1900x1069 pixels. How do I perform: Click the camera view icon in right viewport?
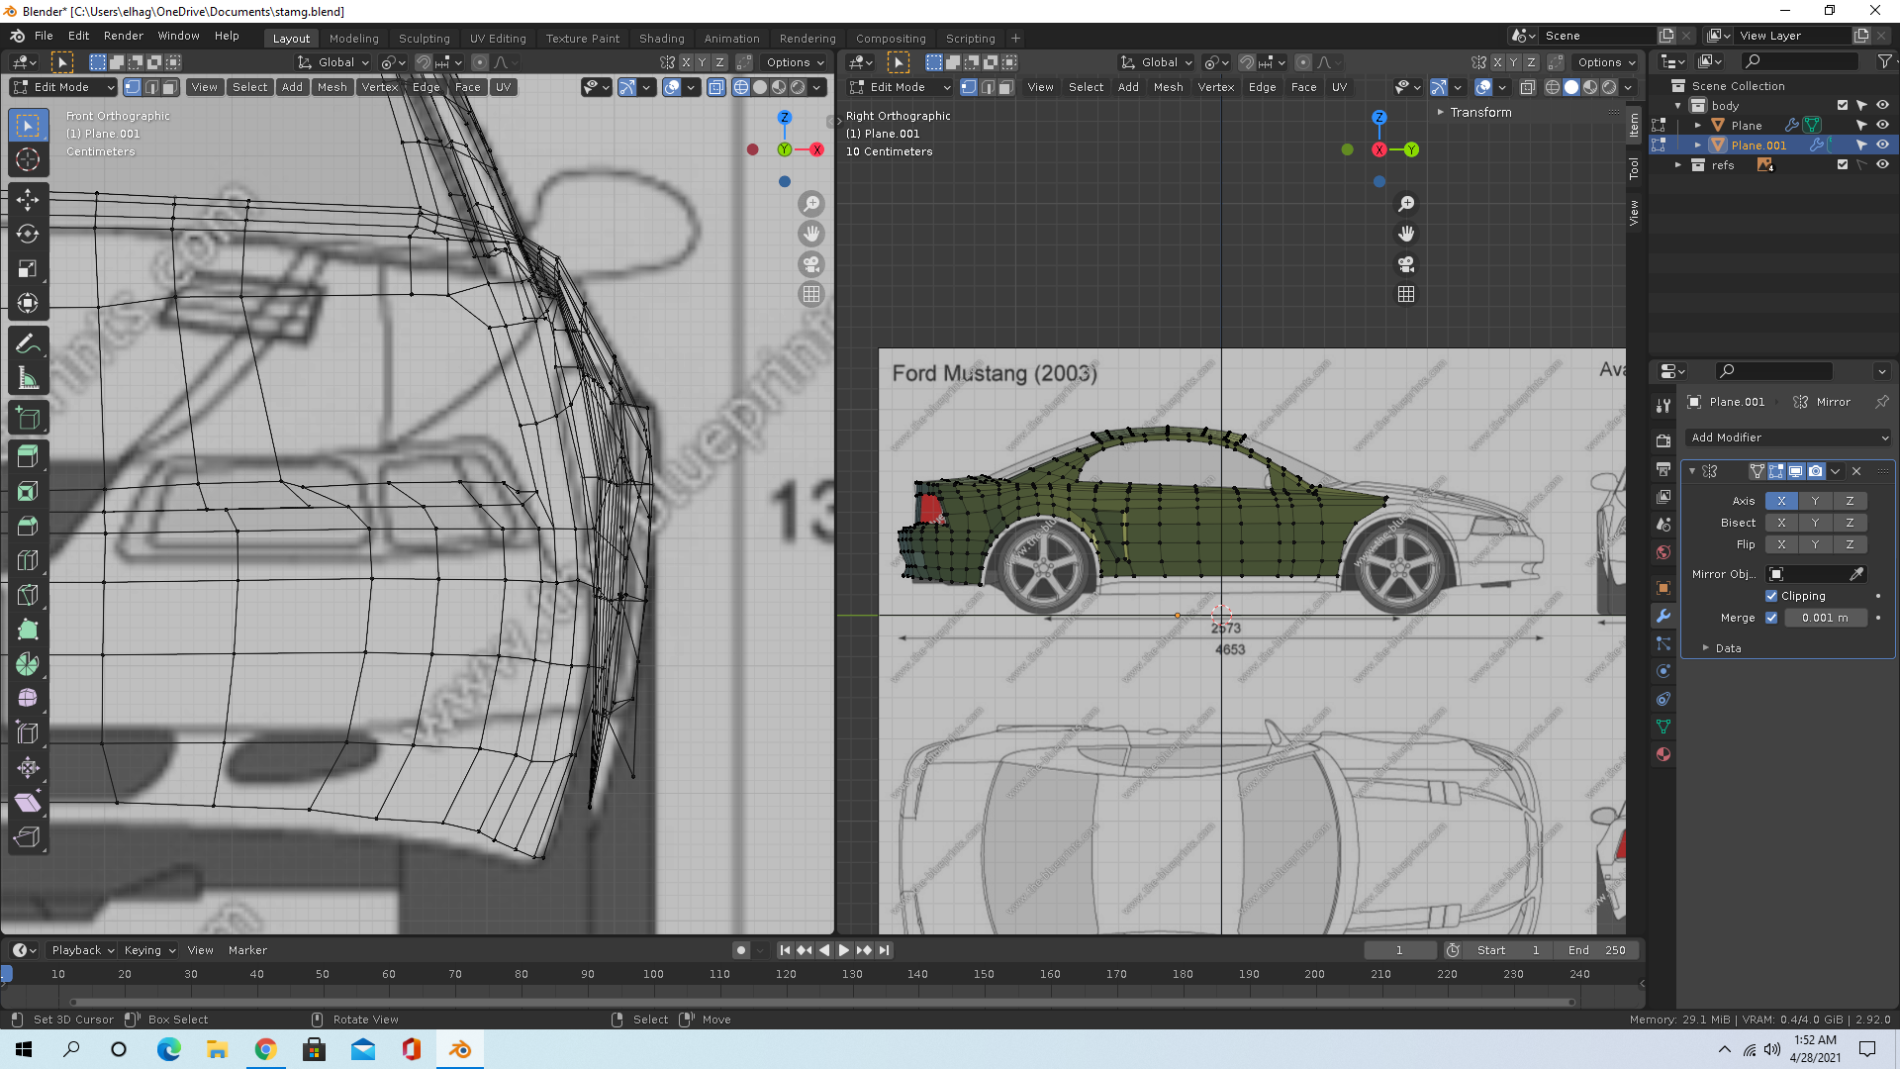[1406, 264]
